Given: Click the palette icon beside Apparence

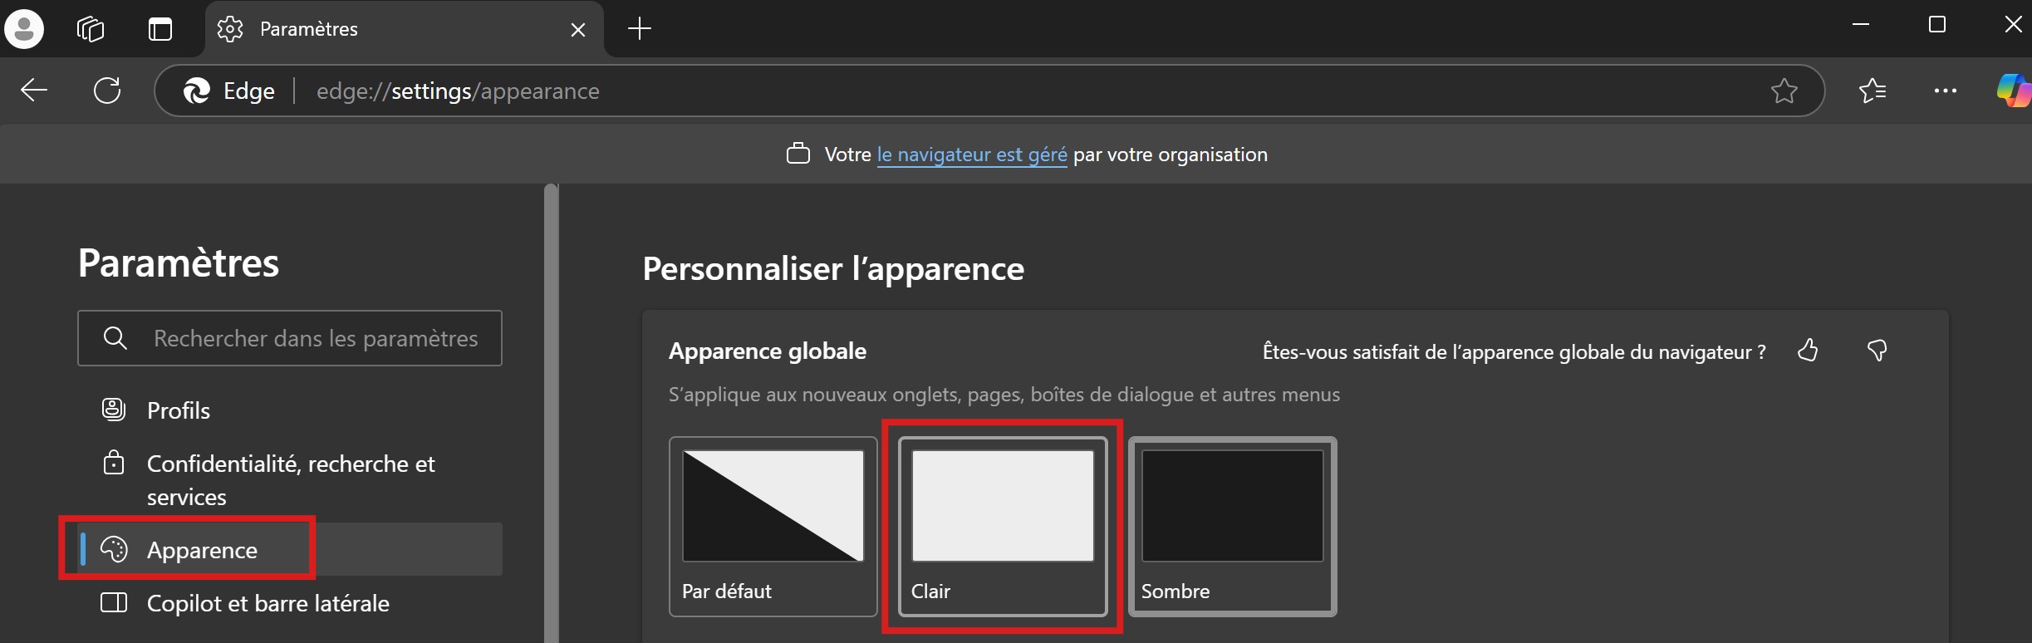Looking at the screenshot, I should click(114, 549).
